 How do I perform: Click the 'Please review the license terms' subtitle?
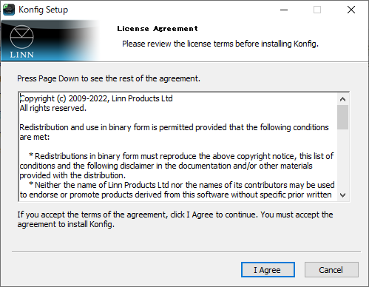pos(220,44)
